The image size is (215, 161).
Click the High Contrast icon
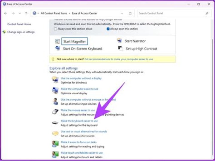[120, 48]
